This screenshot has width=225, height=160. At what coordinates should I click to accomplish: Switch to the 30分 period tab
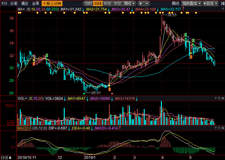(117, 3)
